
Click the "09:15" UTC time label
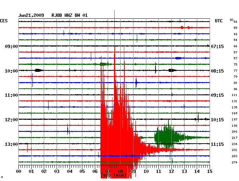tap(217, 95)
